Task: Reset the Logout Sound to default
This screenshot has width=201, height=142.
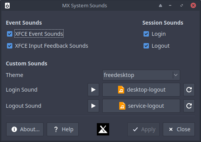Action: [189, 106]
